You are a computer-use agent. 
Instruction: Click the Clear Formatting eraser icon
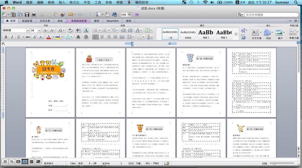click(70, 31)
